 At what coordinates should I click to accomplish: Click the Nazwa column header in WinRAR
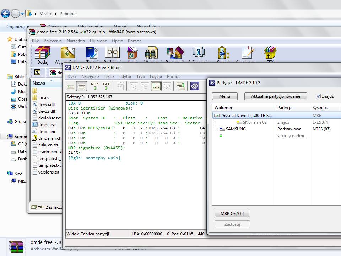coord(46,83)
